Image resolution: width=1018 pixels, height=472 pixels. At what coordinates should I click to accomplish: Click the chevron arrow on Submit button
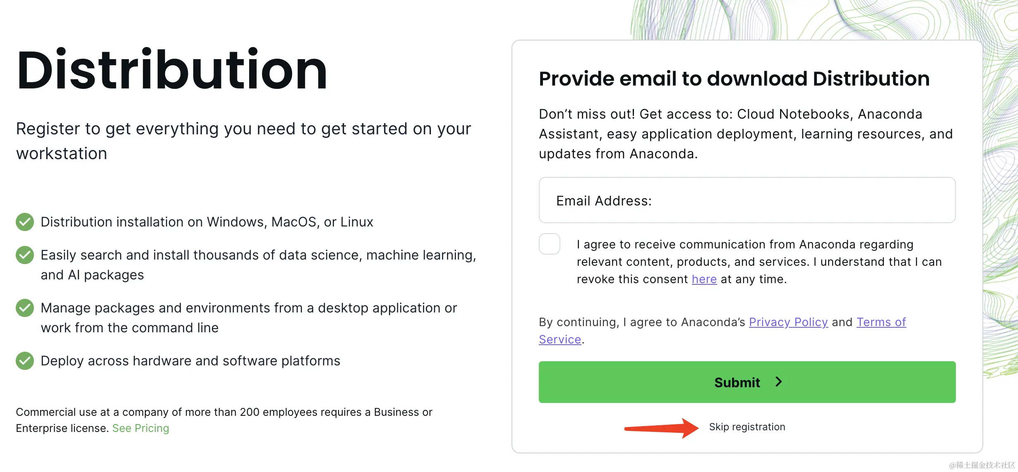tap(778, 382)
